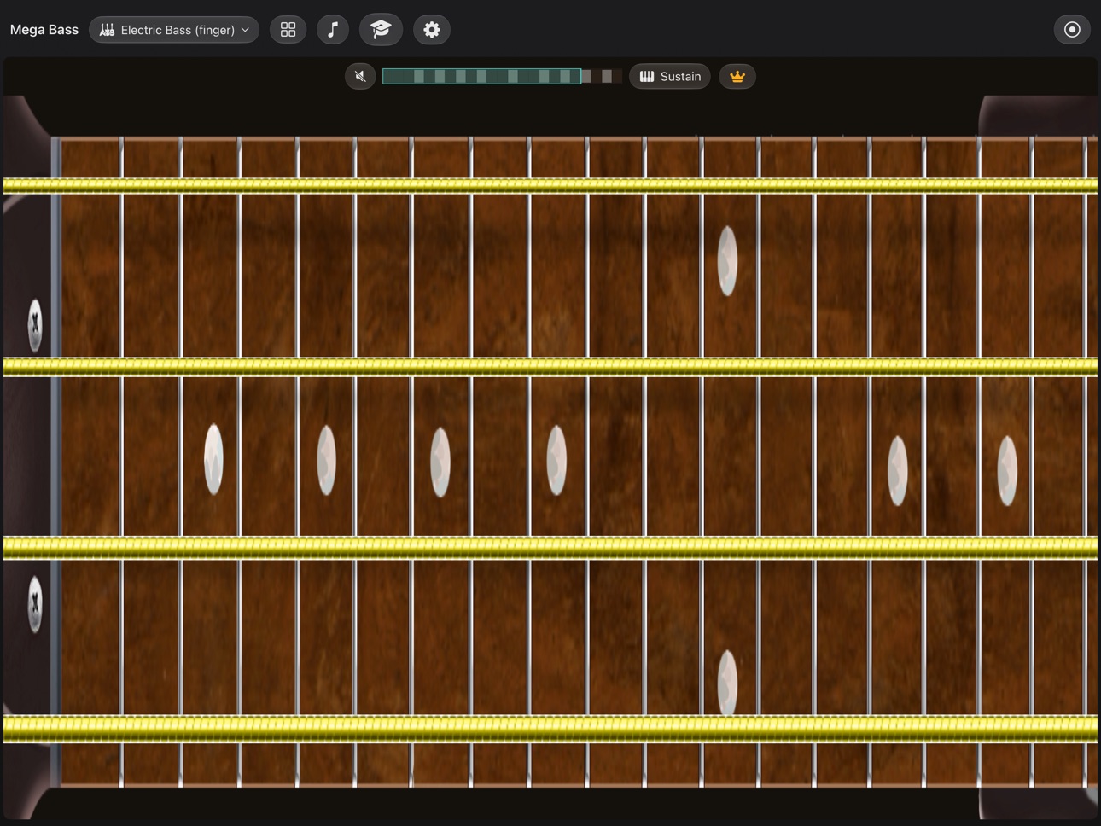Pluck the second string from top
1101x826 pixels.
click(550, 367)
